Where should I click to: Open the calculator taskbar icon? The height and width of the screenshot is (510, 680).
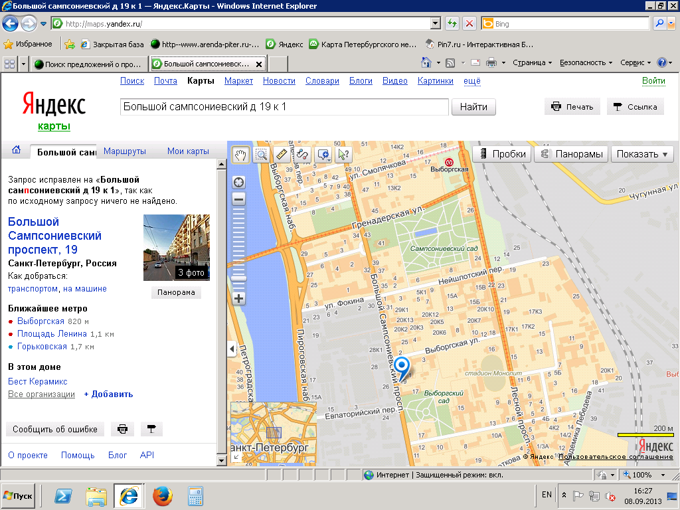(x=196, y=495)
